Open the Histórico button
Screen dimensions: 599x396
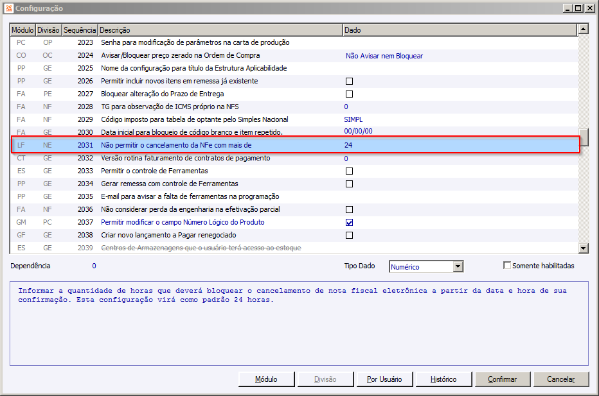point(443,379)
